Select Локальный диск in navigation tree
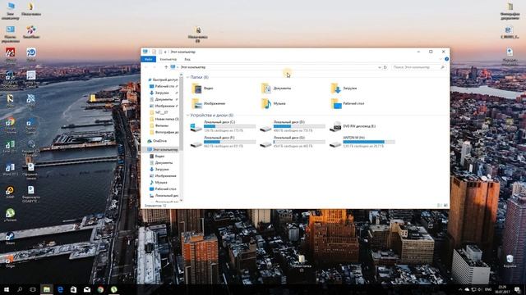 point(164,195)
